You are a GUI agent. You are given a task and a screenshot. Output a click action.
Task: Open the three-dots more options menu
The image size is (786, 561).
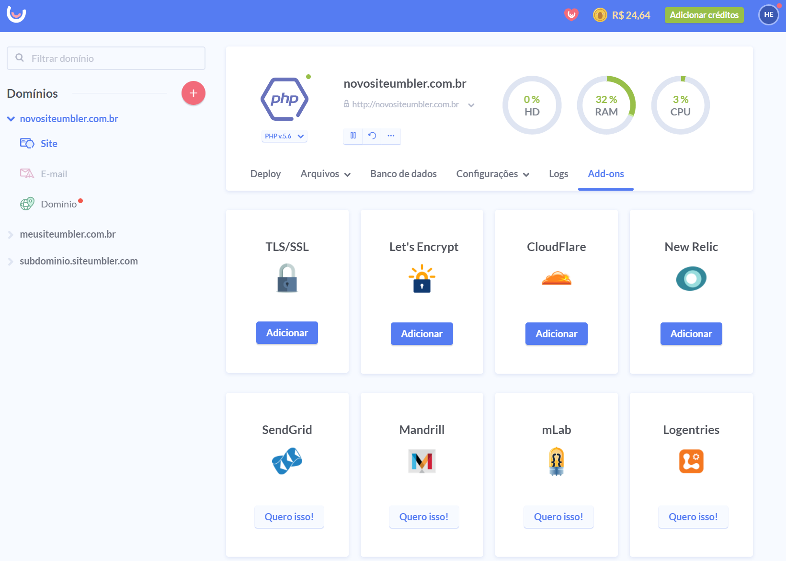tap(391, 136)
